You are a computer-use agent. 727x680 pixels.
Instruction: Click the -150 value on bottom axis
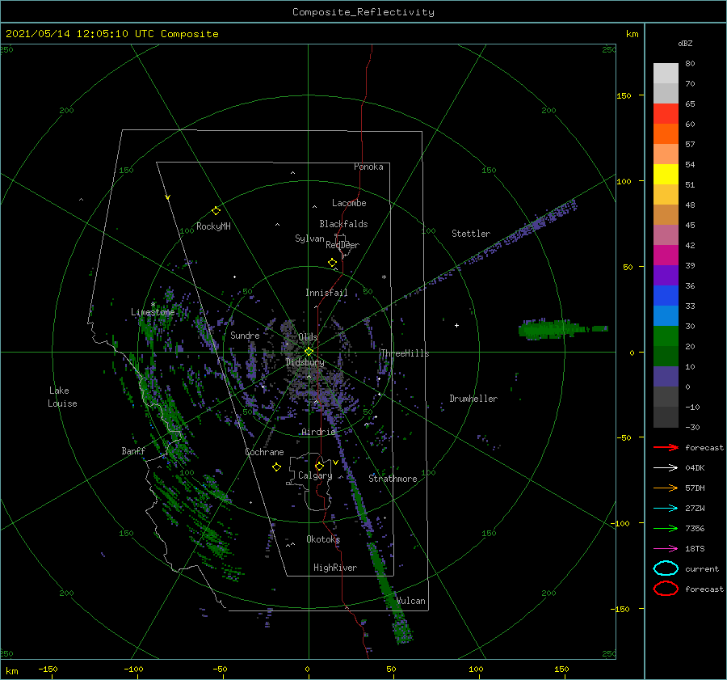click(x=48, y=669)
